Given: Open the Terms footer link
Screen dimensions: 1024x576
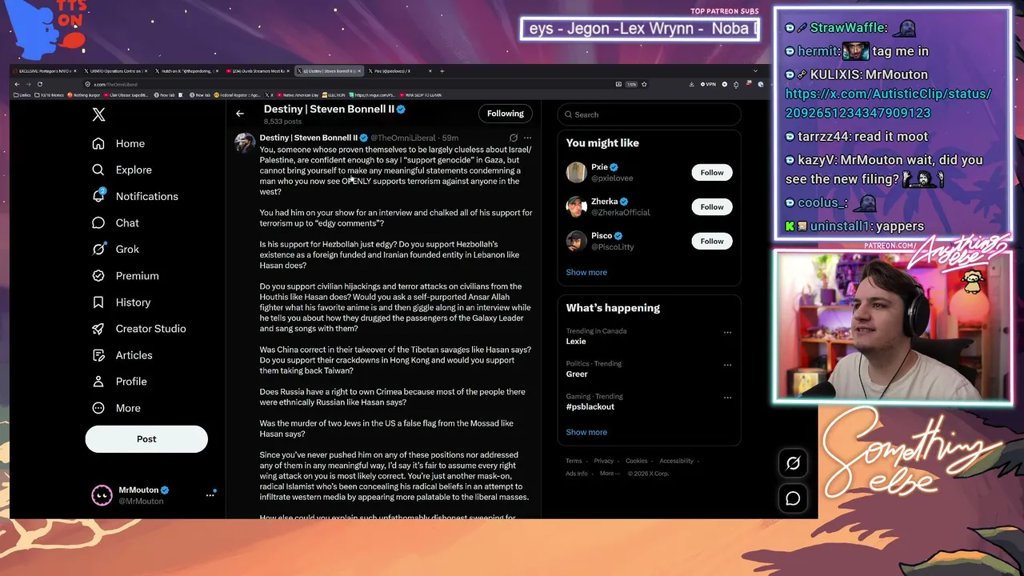Looking at the screenshot, I should pos(574,461).
